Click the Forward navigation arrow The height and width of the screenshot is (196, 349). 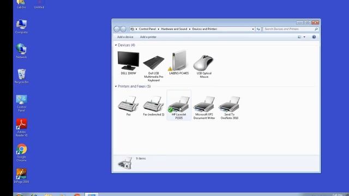[123, 29]
